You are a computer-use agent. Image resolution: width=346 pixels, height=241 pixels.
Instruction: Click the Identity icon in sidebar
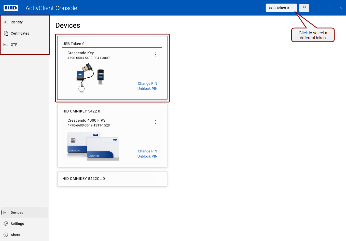pyautogui.click(x=6, y=22)
